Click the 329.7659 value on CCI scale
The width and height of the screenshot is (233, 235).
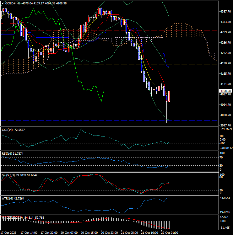pyautogui.click(x=226, y=129)
